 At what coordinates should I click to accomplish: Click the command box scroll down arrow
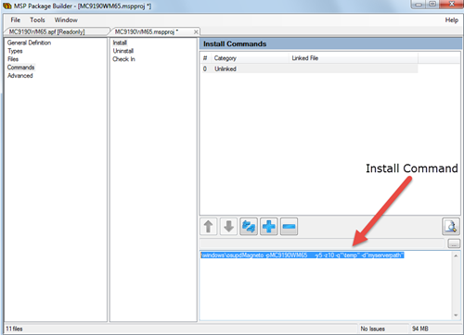(456, 316)
